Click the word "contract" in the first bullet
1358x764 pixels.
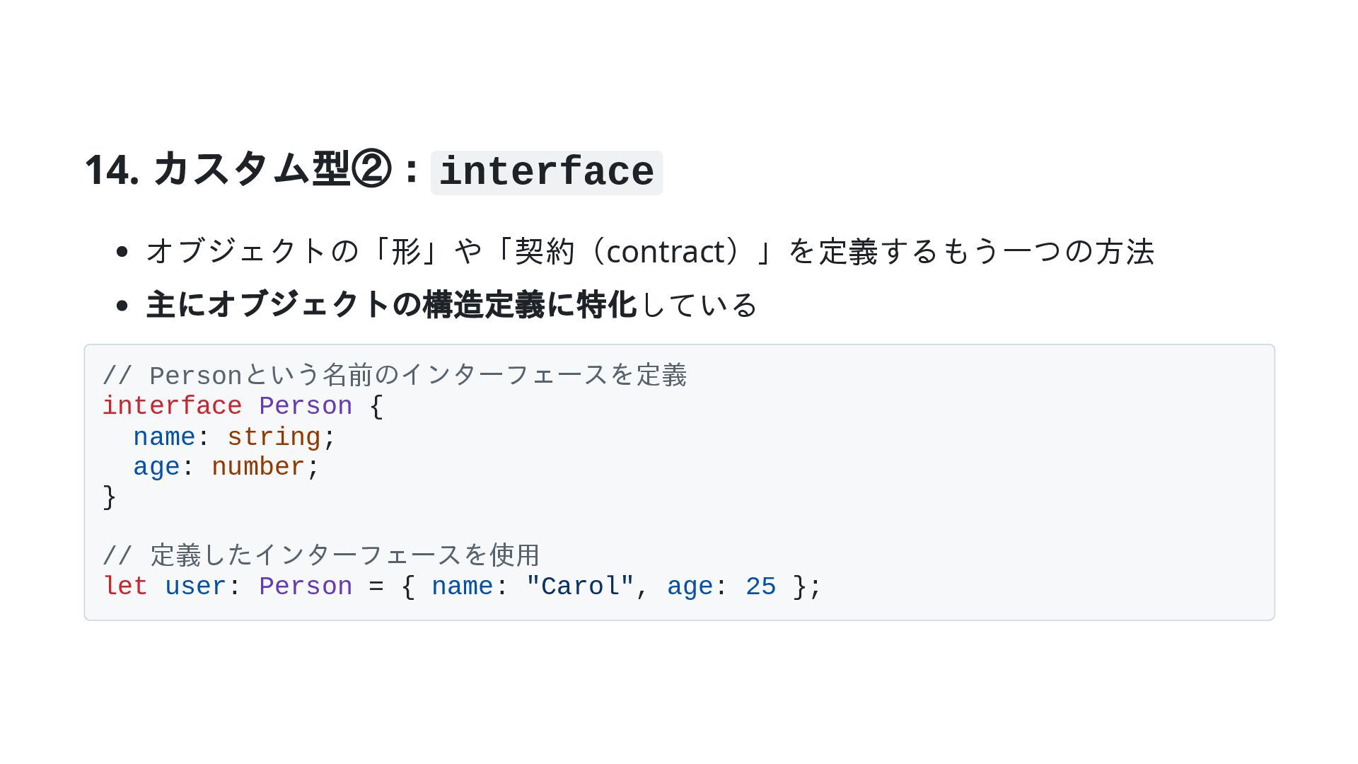665,252
